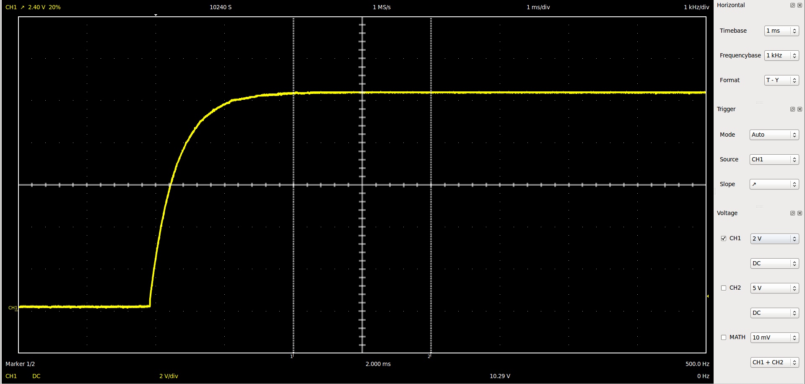Float the Voltage dock panel
The height and width of the screenshot is (384, 805).
(792, 213)
